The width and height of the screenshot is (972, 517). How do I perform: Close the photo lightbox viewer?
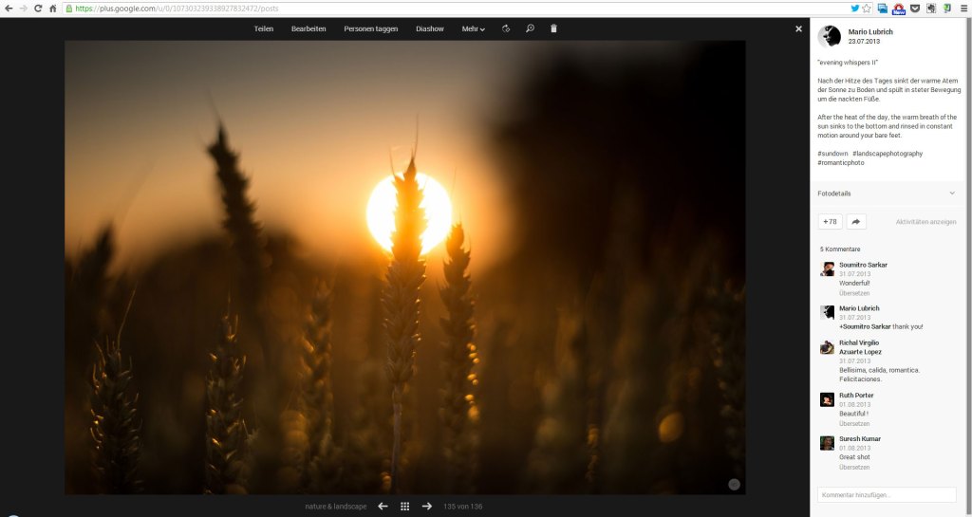coord(798,29)
